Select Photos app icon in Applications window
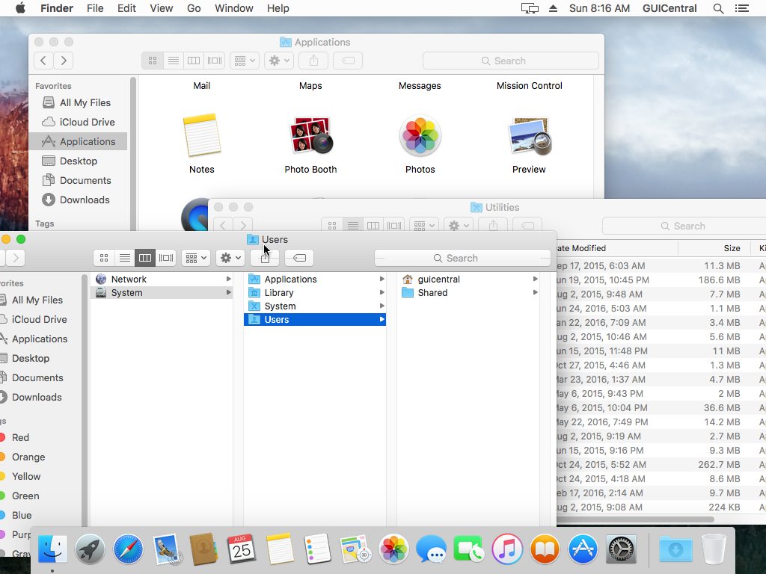The image size is (766, 574). pos(420,136)
